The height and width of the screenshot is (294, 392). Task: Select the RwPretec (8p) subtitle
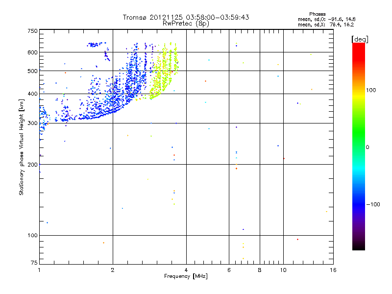click(x=186, y=23)
